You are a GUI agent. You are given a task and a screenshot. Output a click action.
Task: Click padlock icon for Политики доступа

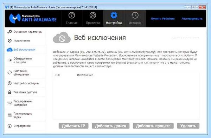[x=9, y=92]
